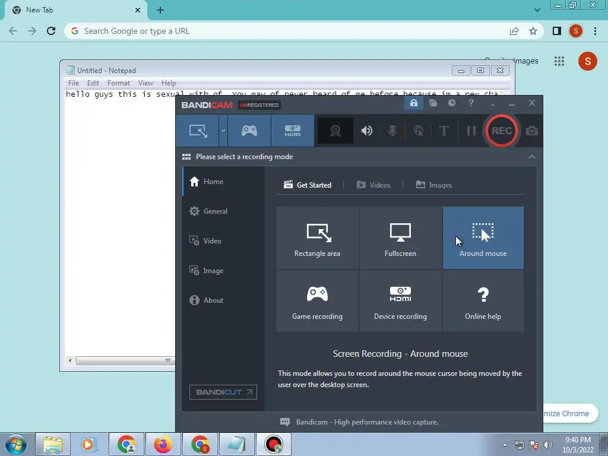Toggle webcam overlay icon in Bandicam

(335, 131)
